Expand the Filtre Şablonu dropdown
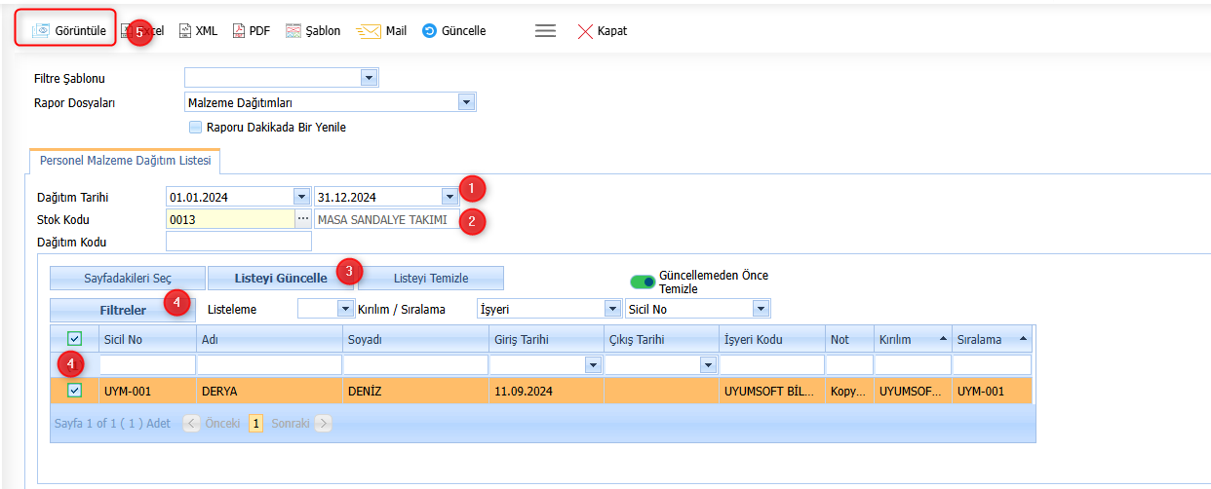Image resolution: width=1211 pixels, height=489 pixels. coord(369,78)
